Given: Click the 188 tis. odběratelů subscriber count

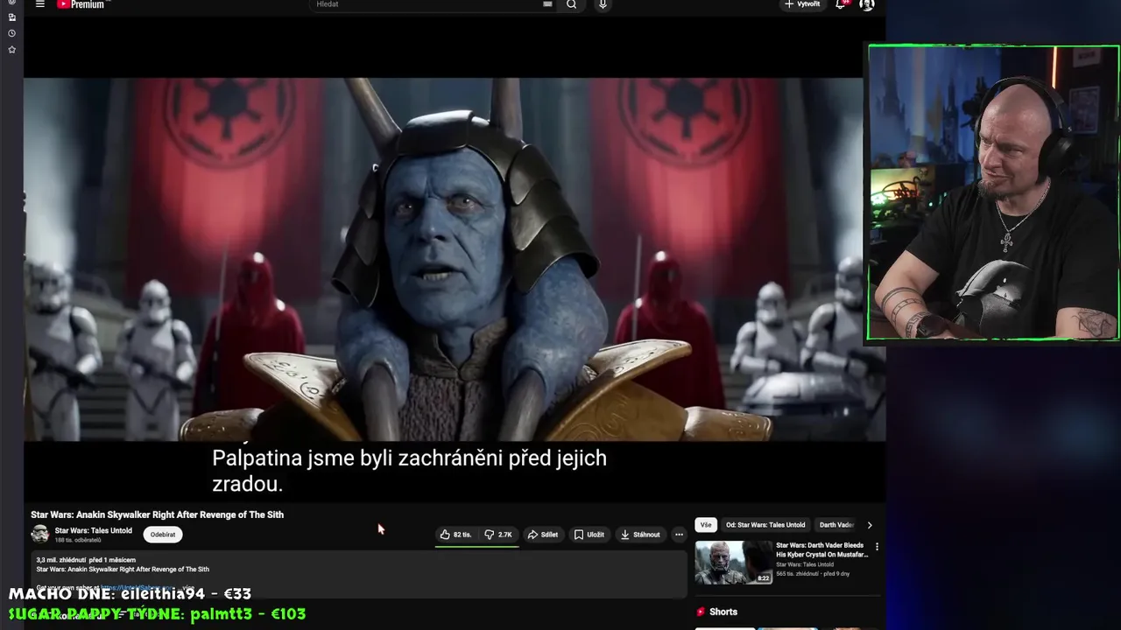Looking at the screenshot, I should [78, 540].
